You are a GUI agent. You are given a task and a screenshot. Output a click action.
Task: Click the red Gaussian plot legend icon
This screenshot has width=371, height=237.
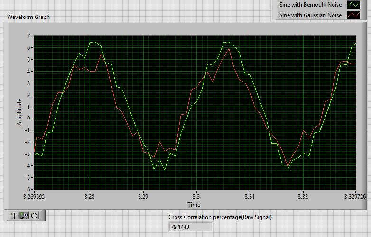click(354, 15)
